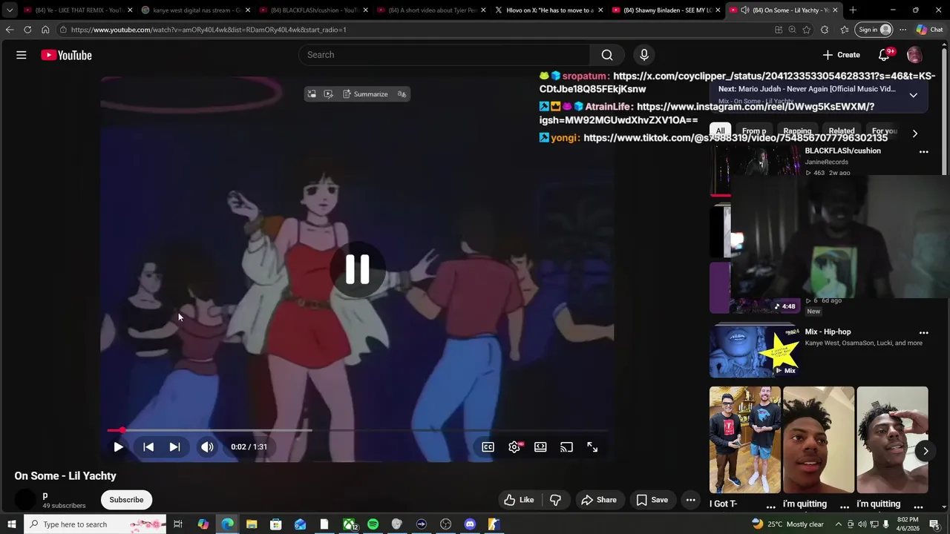Select the All filter chip
Screen dimensions: 950x534
tap(720, 131)
